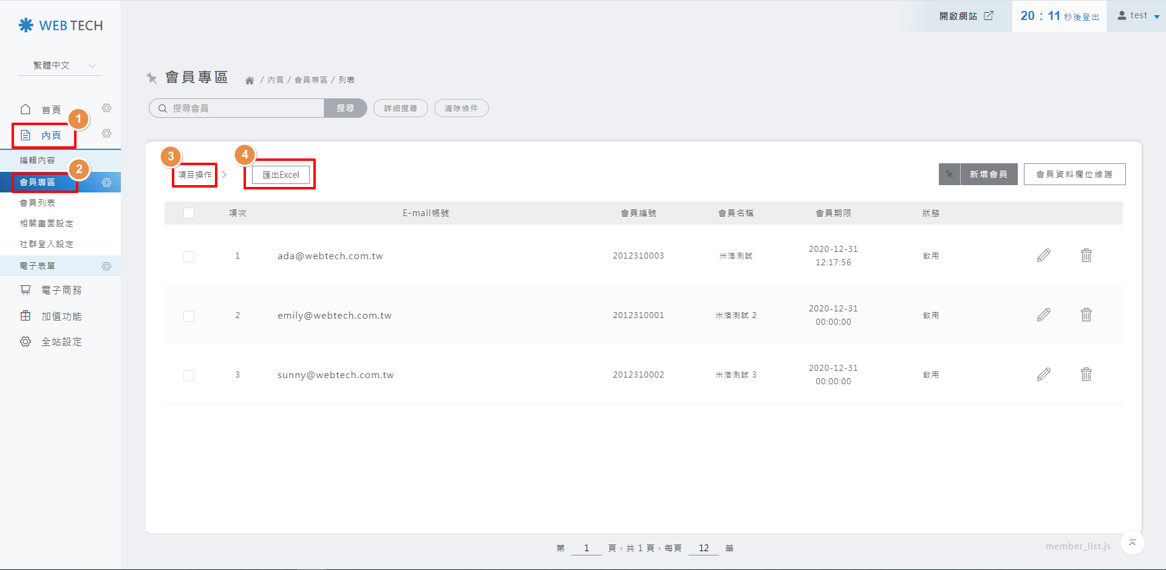Click the trash icon for sunny@webtech.com.tw
The image size is (1166, 570).
pos(1086,375)
